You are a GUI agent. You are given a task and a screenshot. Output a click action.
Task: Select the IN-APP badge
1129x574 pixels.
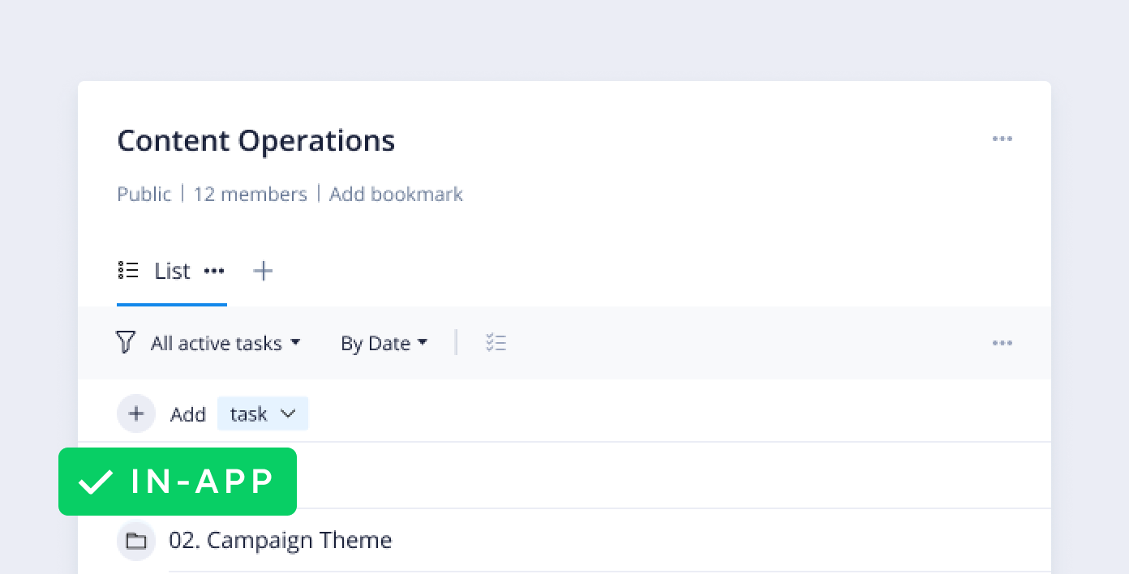(x=178, y=482)
